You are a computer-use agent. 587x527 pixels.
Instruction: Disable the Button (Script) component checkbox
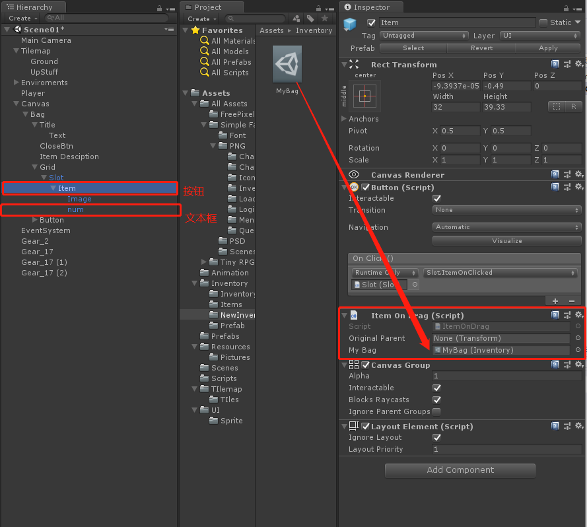point(366,188)
